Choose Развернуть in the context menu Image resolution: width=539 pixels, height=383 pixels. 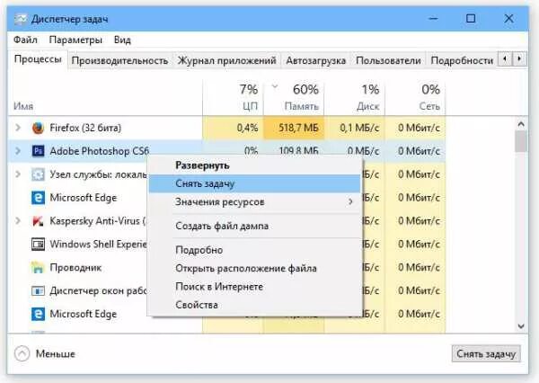click(254, 165)
